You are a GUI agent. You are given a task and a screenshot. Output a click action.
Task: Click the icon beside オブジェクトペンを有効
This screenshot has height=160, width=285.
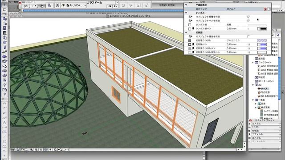point(190,21)
